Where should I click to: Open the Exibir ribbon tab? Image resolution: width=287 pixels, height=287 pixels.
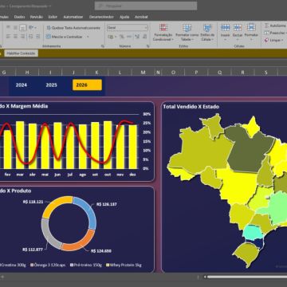pyautogui.click(x=53, y=17)
